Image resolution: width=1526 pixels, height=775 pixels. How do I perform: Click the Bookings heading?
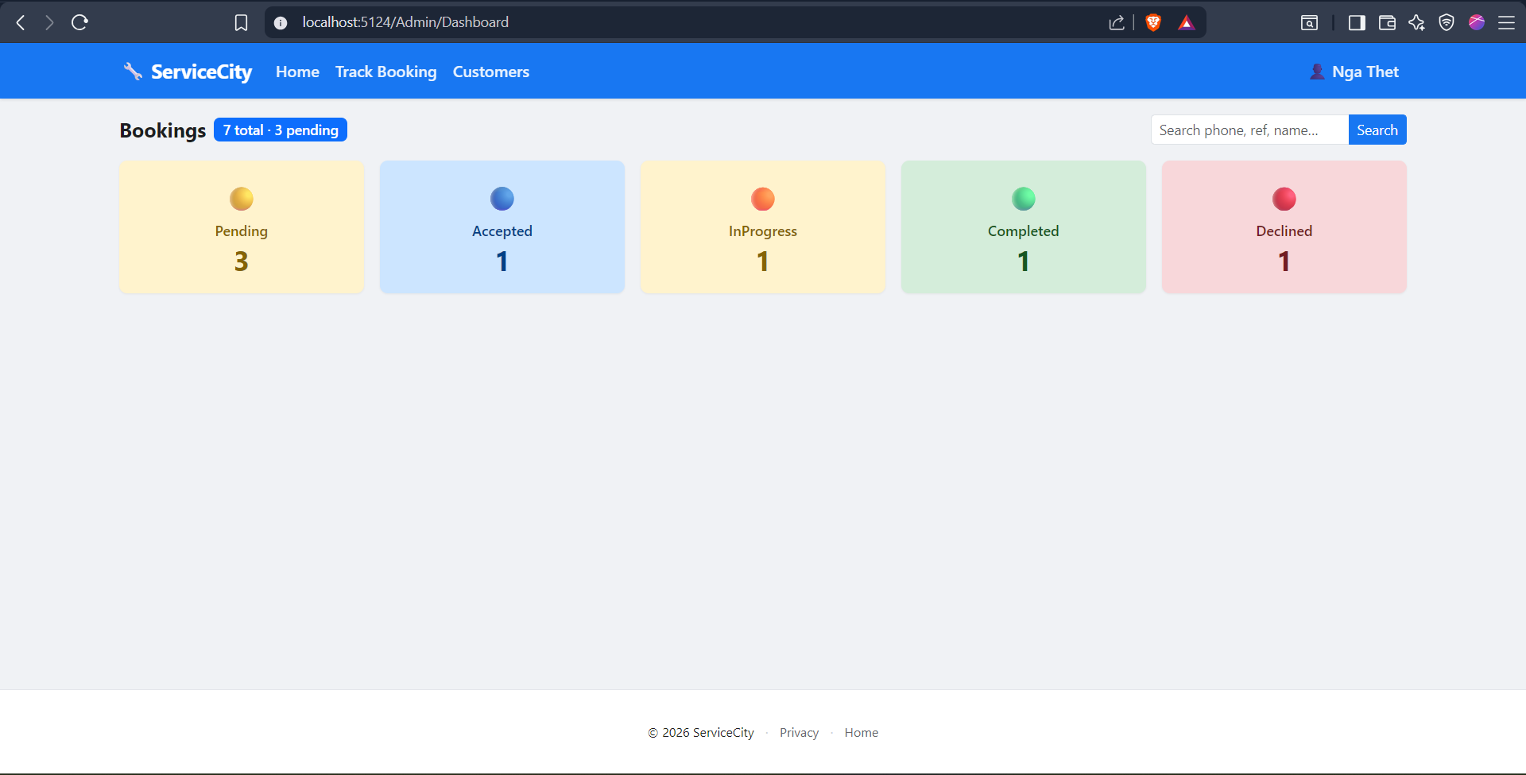[x=163, y=130]
